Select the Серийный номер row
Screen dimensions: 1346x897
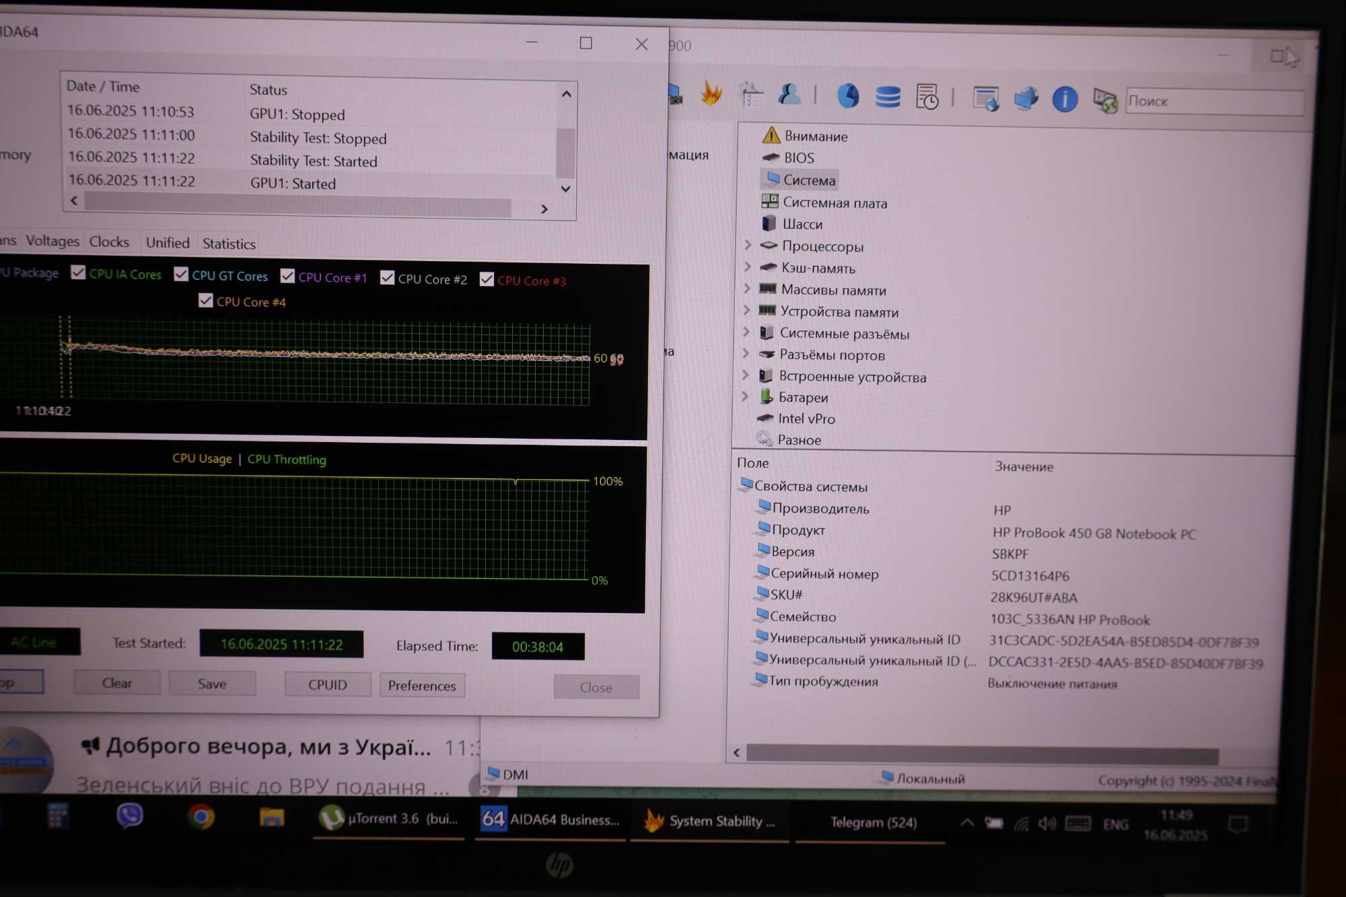coord(1010,575)
